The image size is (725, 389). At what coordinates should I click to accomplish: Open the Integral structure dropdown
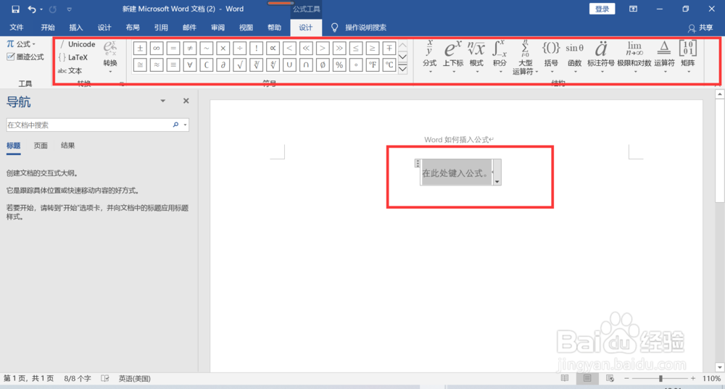click(500, 57)
